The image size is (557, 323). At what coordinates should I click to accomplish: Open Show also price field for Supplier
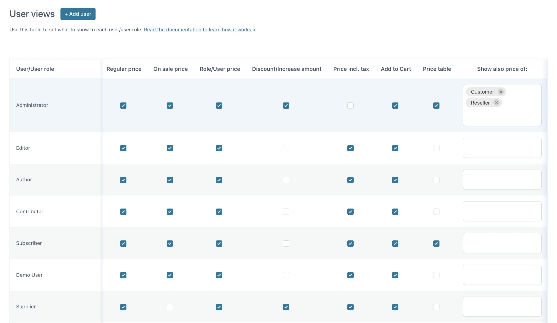pos(502,307)
